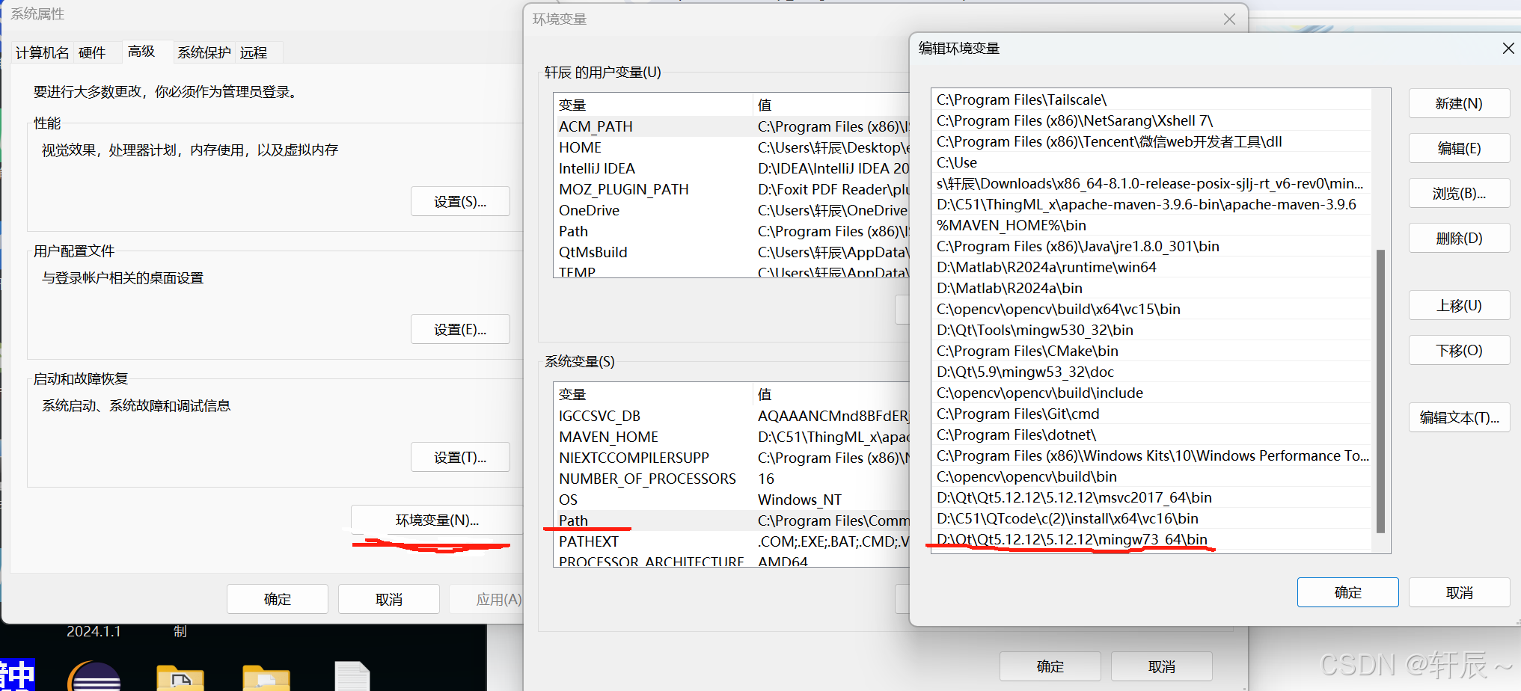Screen dimensions: 1521x691
Task: Select the Java\jre1.8.0_301\bin entry
Action: [x=1151, y=246]
